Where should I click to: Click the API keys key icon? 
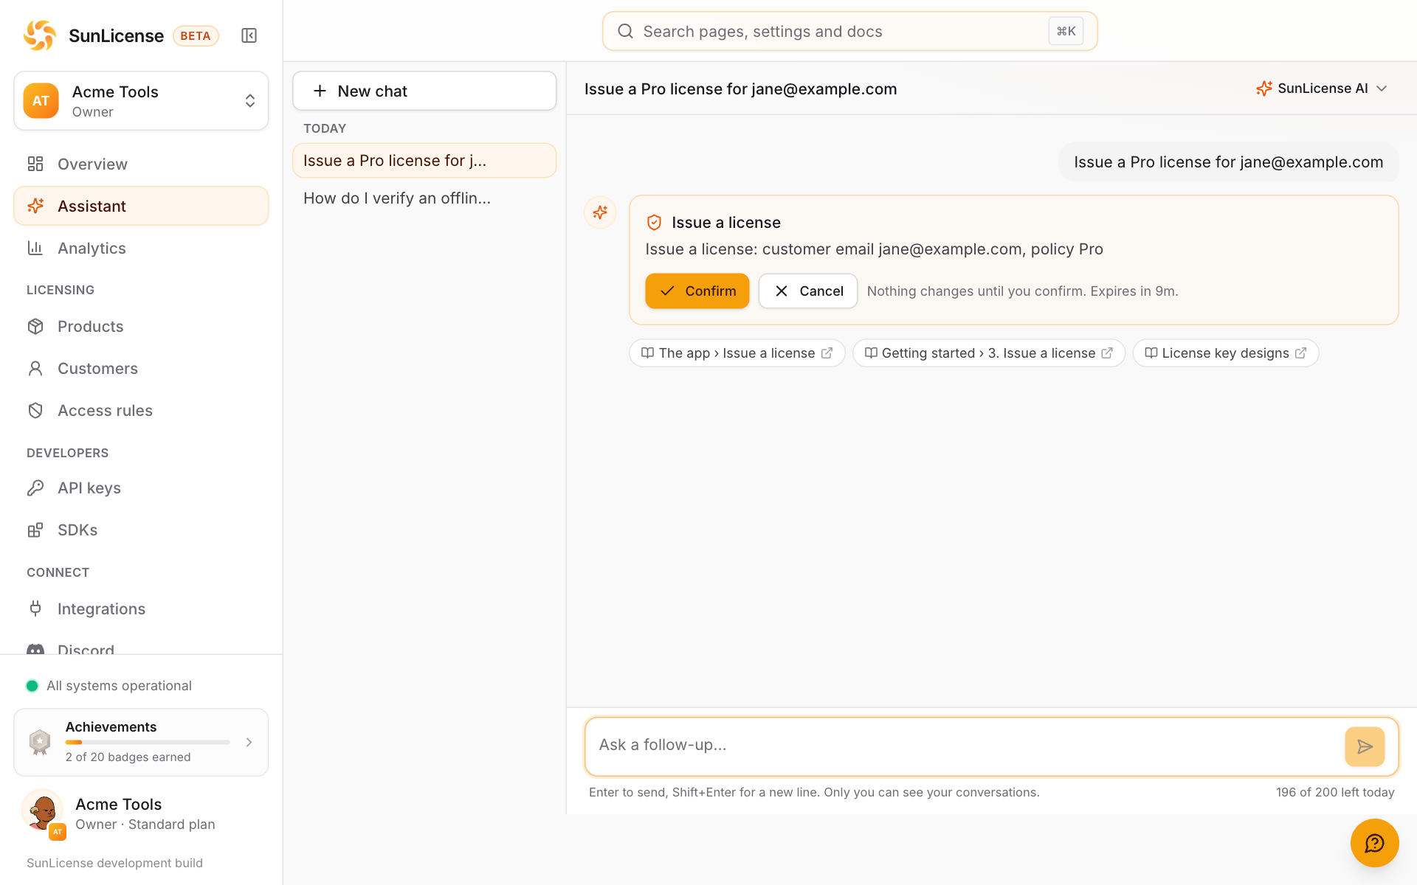click(35, 487)
